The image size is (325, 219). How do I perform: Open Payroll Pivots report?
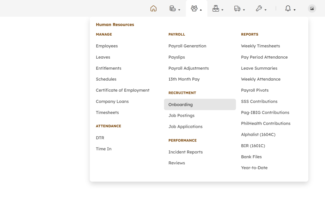click(x=255, y=90)
